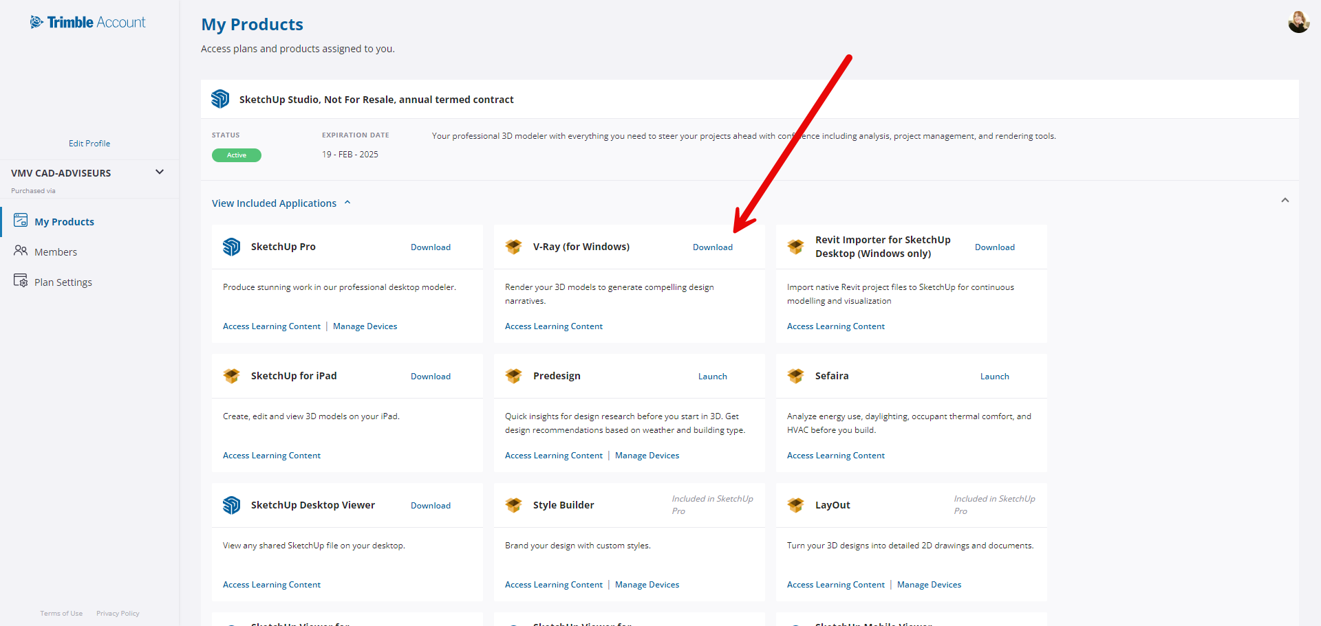1321x626 pixels.
Task: Open Manage Devices for Style Builder
Action: (647, 585)
